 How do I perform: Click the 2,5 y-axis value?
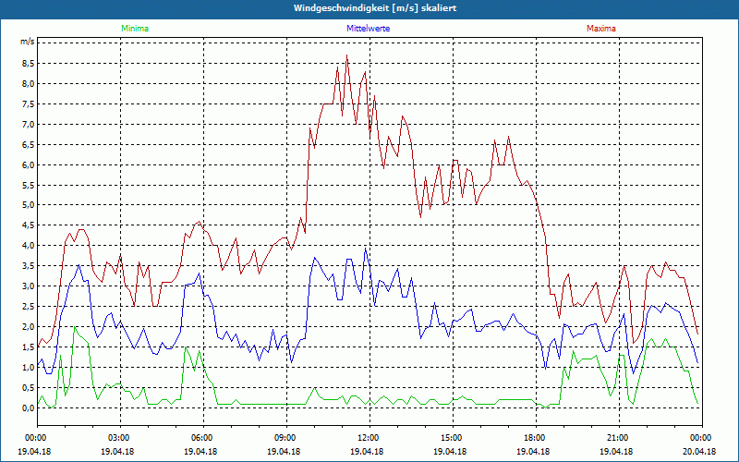coord(27,307)
